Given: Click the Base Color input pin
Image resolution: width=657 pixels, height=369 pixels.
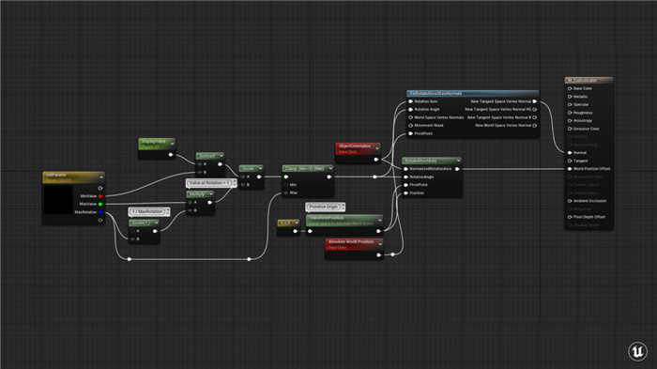Looking at the screenshot, I should coord(570,88).
